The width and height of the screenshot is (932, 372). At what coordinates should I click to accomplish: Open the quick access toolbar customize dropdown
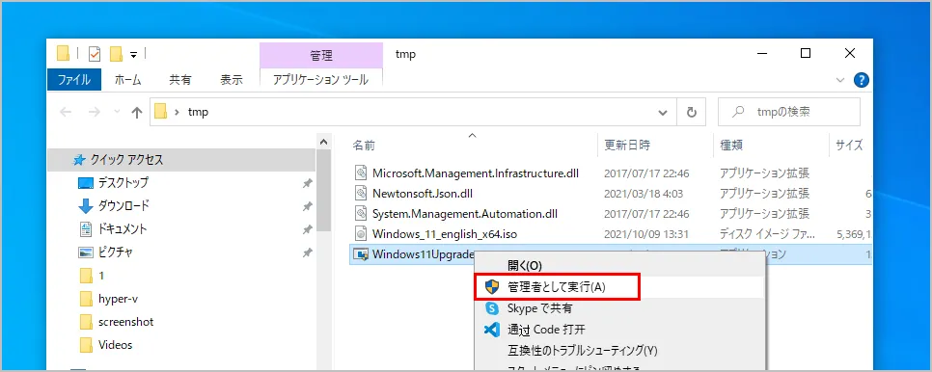pyautogui.click(x=134, y=55)
